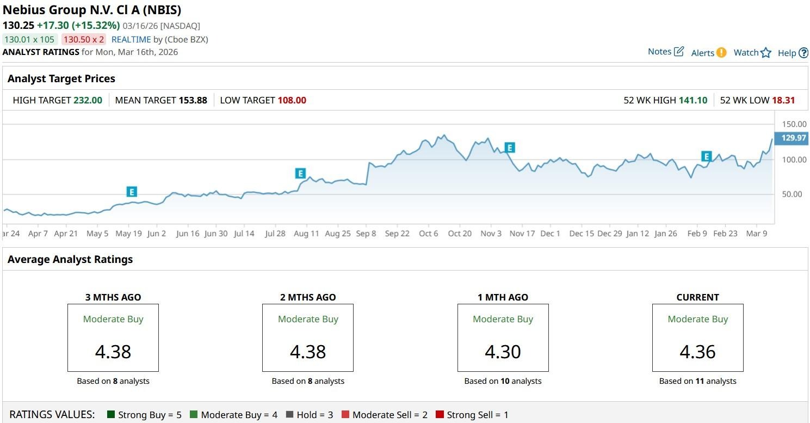810x423 pixels.
Task: Click the red ask quote 130.50 x 2
Action: tap(84, 39)
